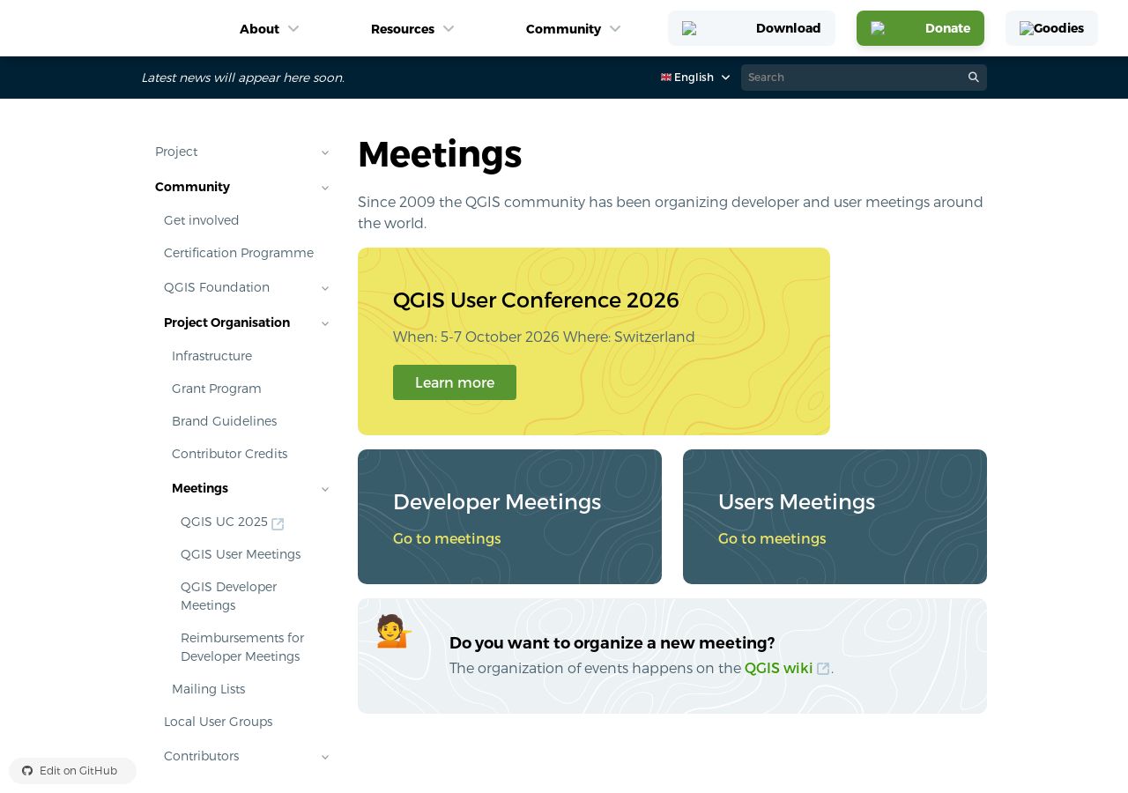Click the Learn more button
Screen dimensions: 1128x793
(455, 382)
